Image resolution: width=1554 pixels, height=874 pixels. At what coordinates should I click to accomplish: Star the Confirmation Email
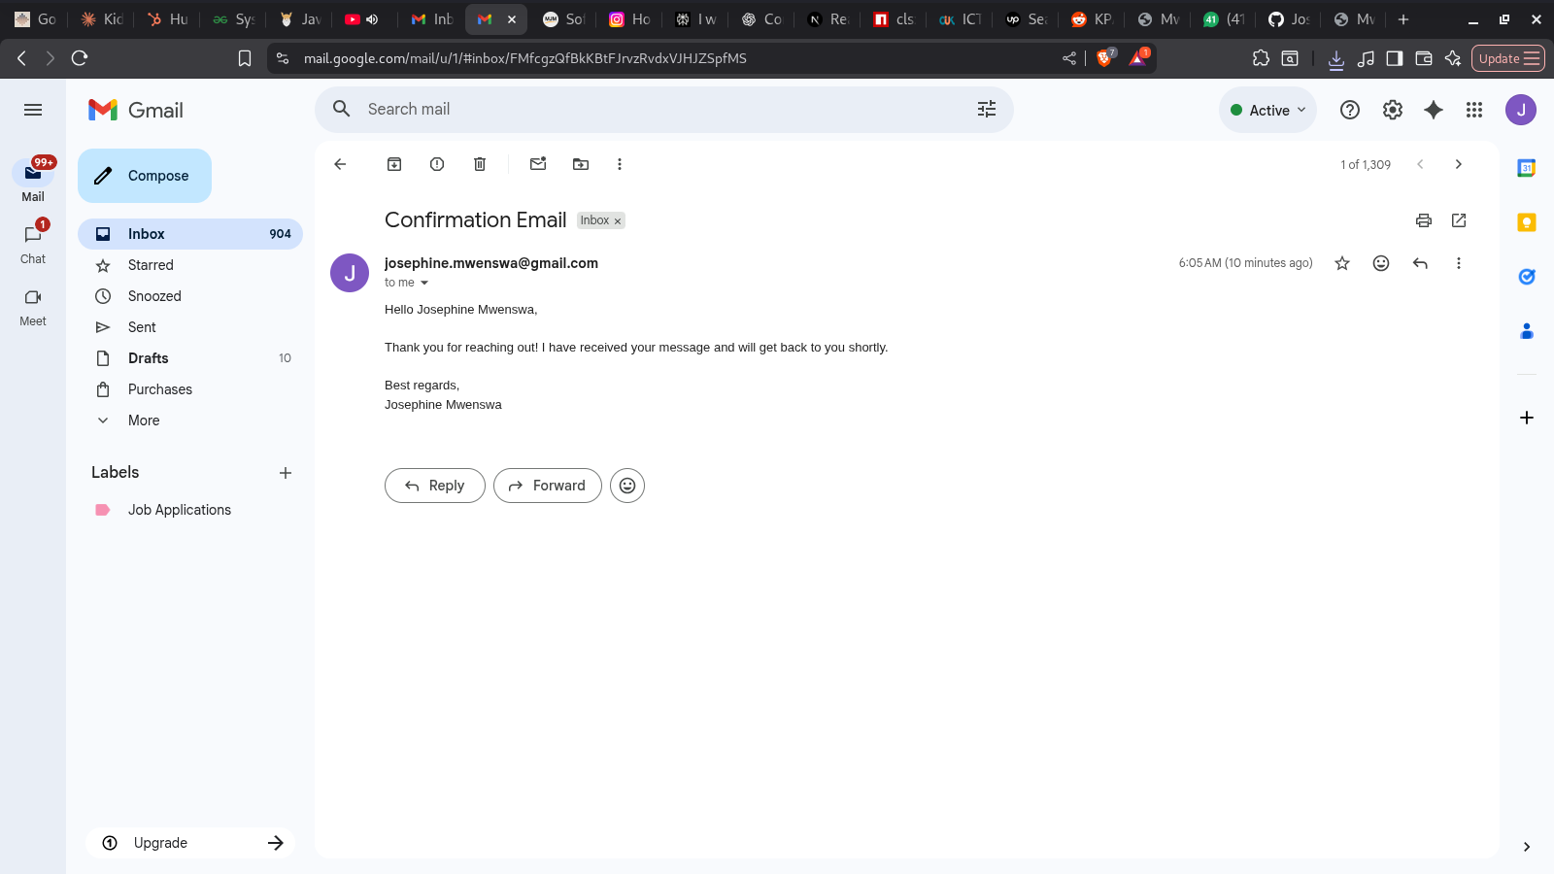[x=1341, y=262]
